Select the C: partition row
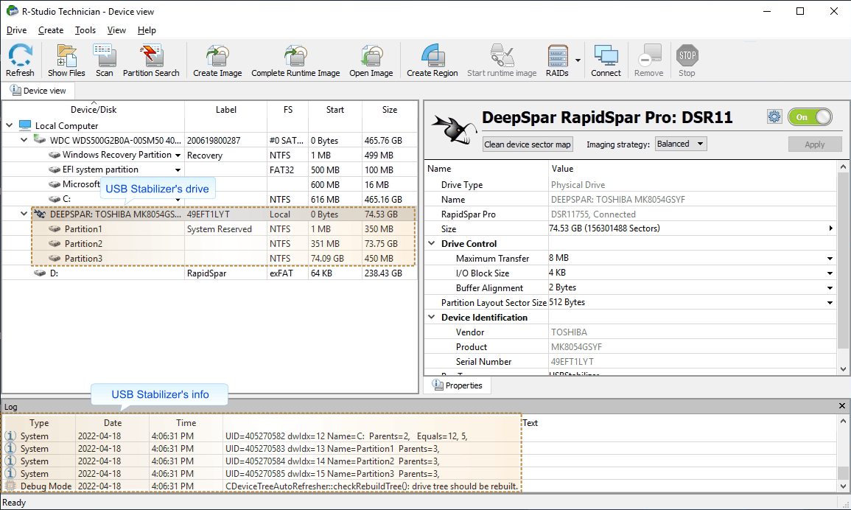Viewport: 851px width, 510px height. 209,199
